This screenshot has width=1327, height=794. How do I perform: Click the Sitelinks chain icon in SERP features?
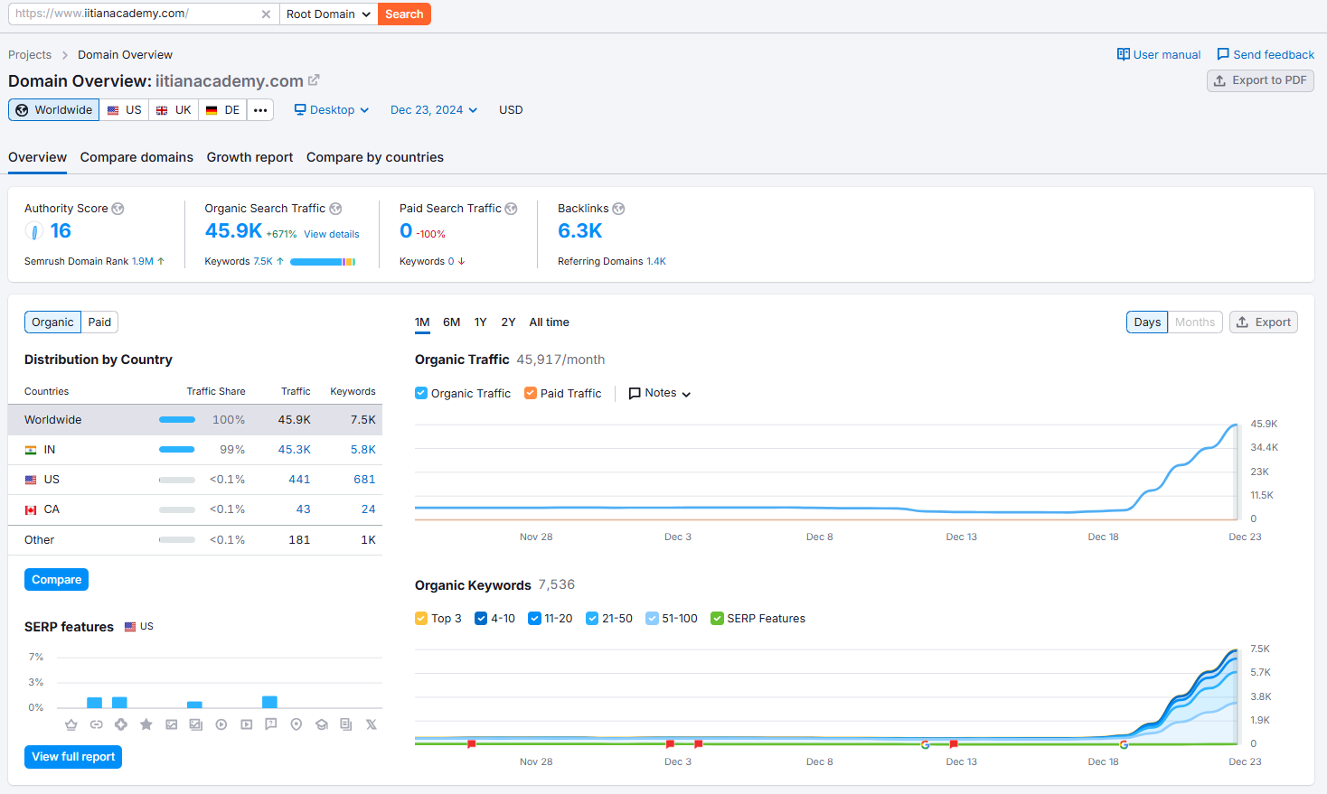pyautogui.click(x=96, y=724)
